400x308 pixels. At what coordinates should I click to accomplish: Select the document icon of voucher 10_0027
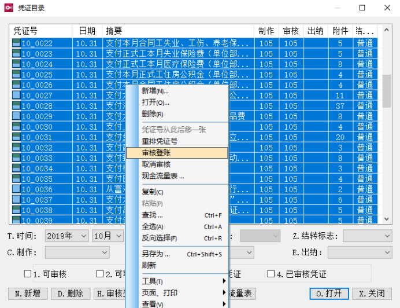point(16,96)
